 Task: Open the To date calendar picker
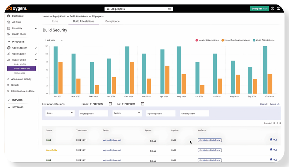coord(142,104)
